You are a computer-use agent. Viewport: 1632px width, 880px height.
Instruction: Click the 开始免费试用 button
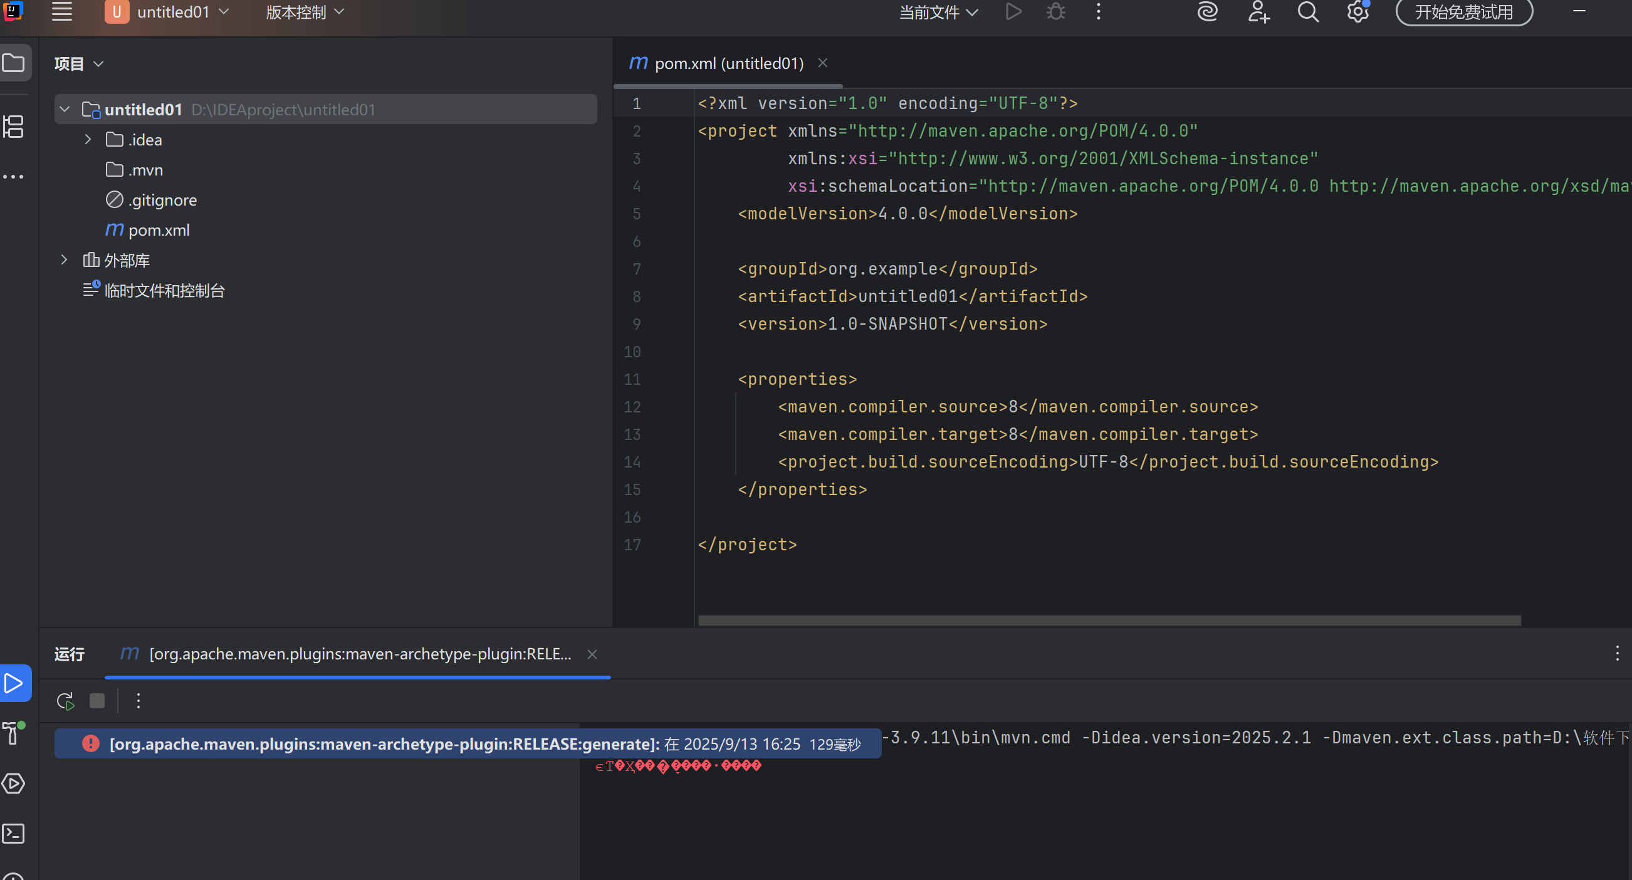(1463, 12)
